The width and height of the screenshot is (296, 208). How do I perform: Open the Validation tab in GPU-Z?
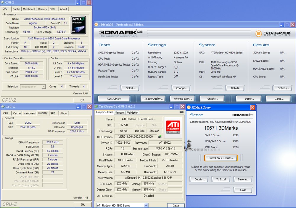133,113
